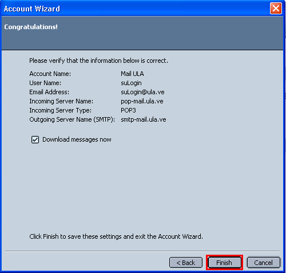This screenshot has height=273, width=286.
Task: Click the 'Outgoing Server Name (SMTP):' label
Action: [x=72, y=119]
